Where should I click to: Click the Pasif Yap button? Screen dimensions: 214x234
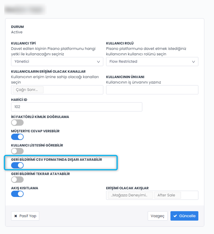pyautogui.click(x=25, y=216)
